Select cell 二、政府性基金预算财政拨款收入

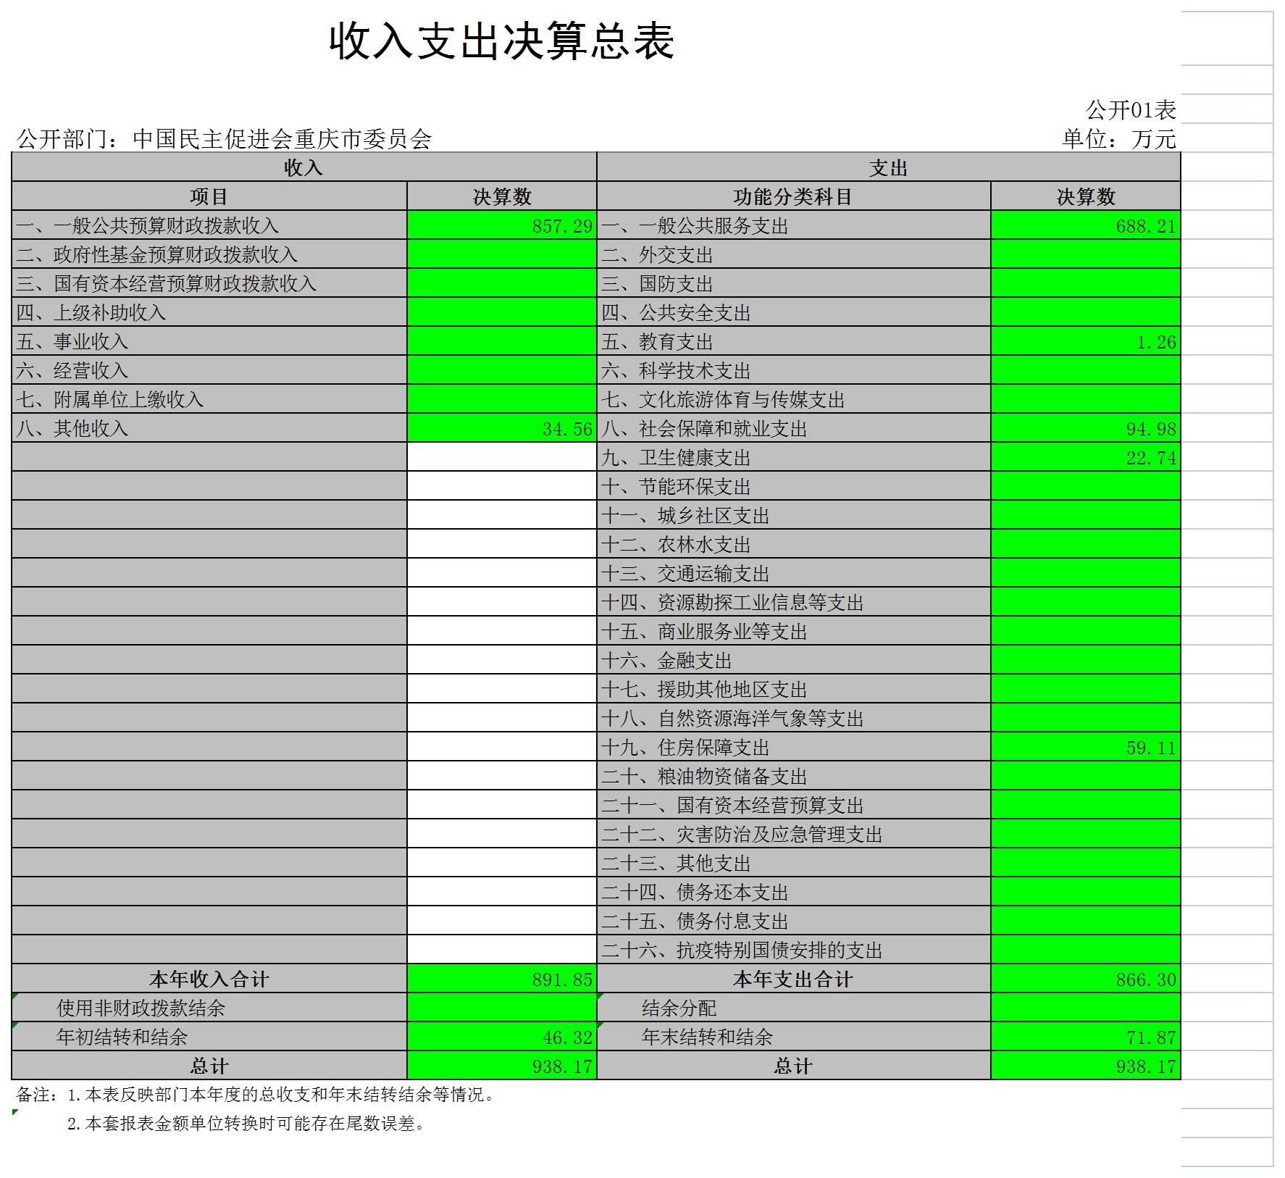(x=209, y=254)
